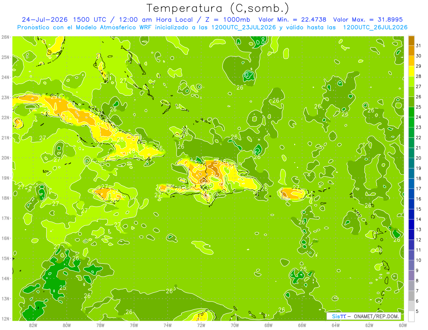Click the color scale label "29"
Image resolution: width=428 pixels, height=330 pixels.
point(418,66)
